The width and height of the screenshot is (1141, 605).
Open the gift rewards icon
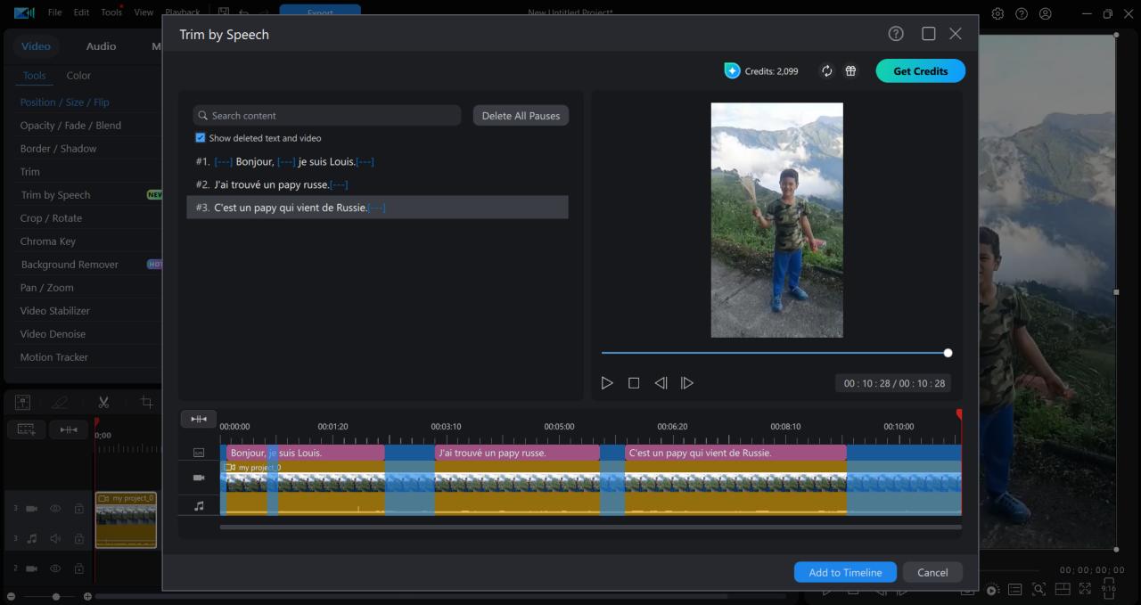coord(850,71)
